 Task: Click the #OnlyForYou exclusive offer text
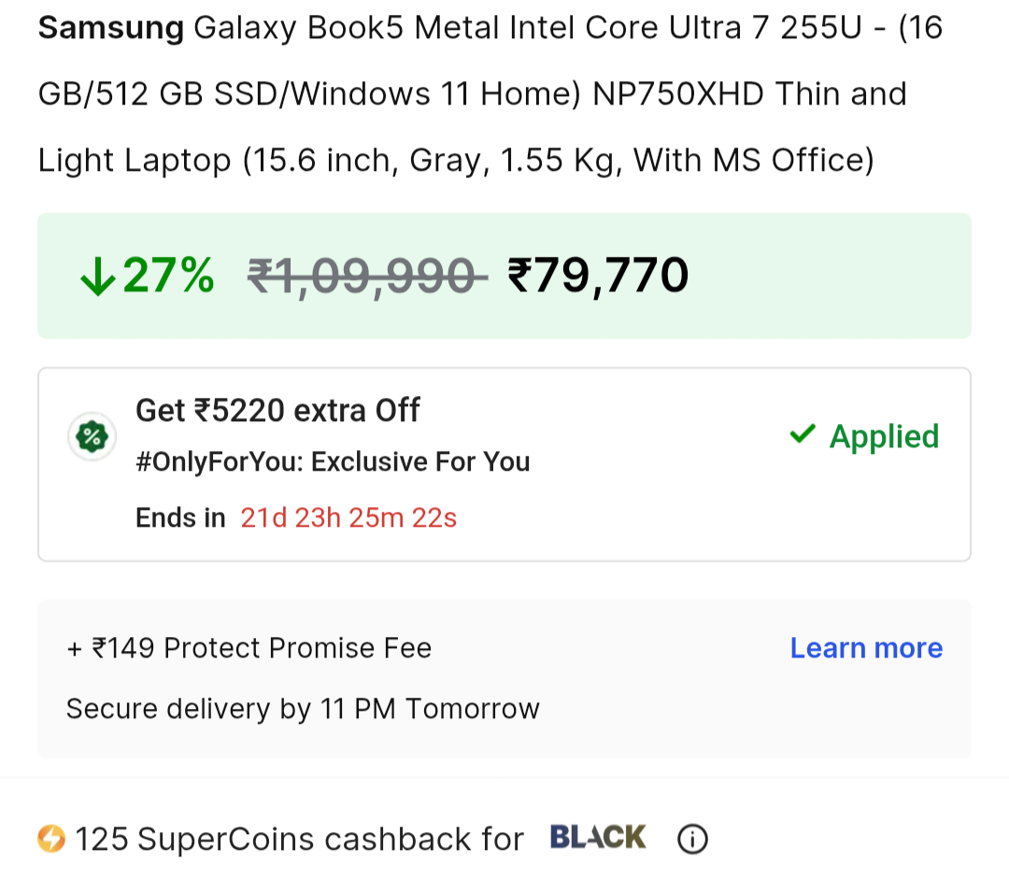[333, 462]
